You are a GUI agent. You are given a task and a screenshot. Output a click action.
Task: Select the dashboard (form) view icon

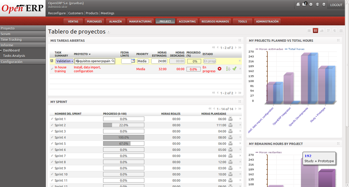(316, 31)
